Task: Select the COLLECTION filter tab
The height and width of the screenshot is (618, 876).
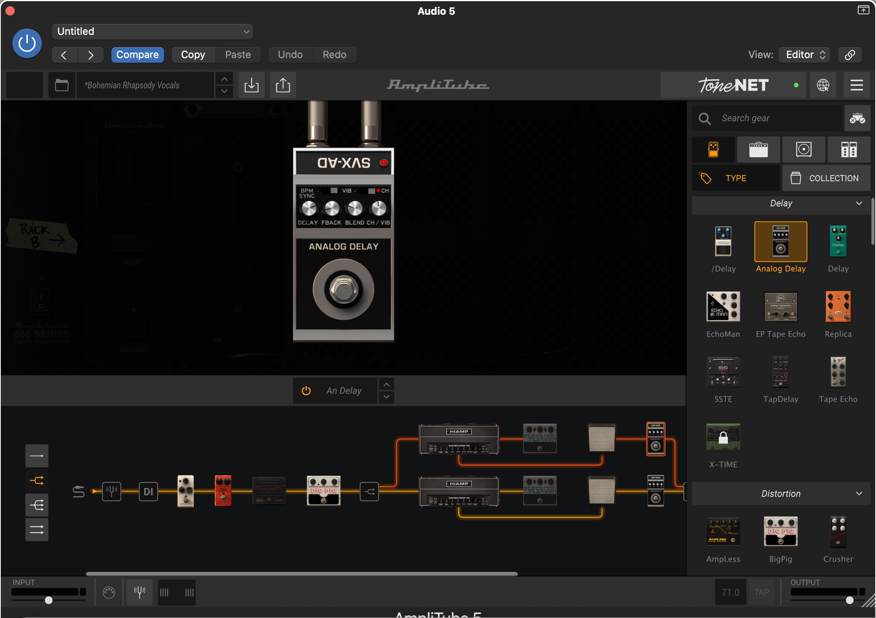Action: [826, 178]
